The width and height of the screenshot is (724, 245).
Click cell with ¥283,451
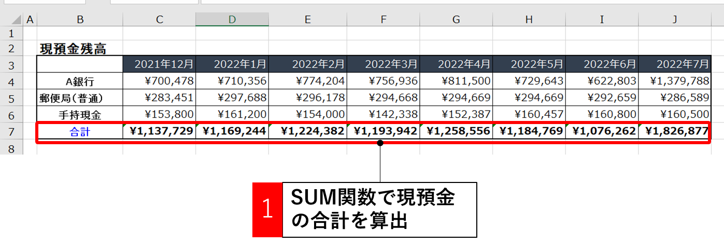coord(160,98)
